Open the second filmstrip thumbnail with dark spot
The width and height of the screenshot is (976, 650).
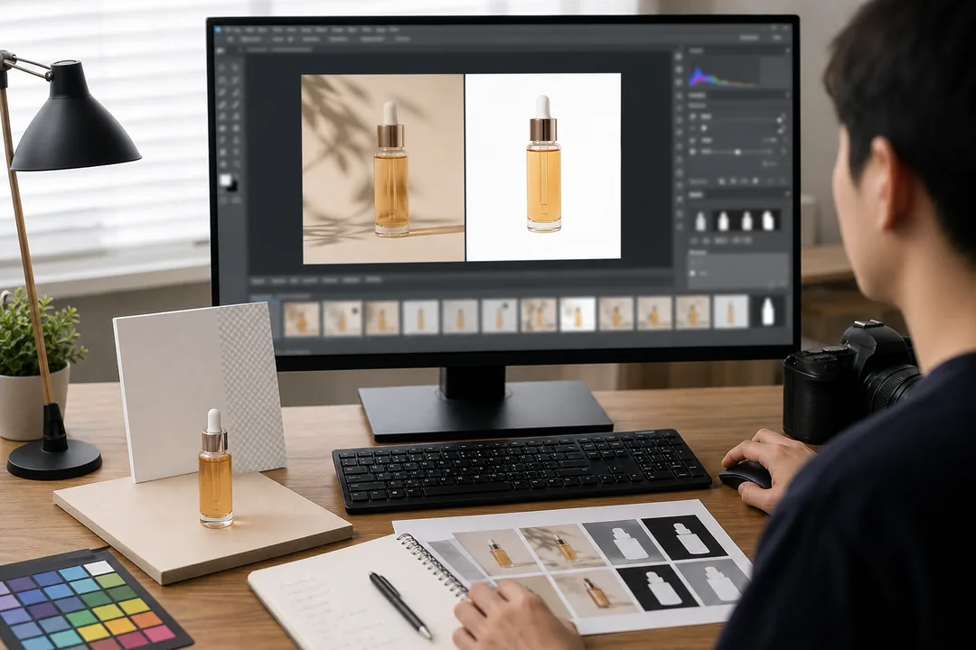coord(343,318)
